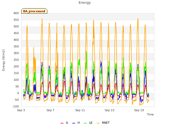The width and height of the screenshot is (170, 128).
Task: Click the Energy chart title
Action: (x=85, y=3)
